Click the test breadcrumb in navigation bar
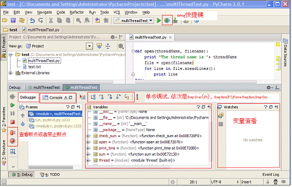The image size is (292, 187). pyautogui.click(x=11, y=30)
